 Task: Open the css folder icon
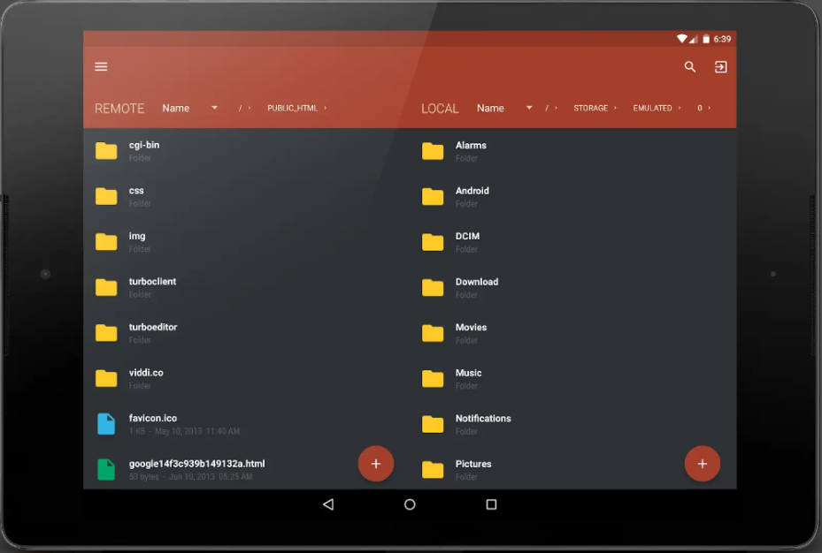tap(106, 196)
